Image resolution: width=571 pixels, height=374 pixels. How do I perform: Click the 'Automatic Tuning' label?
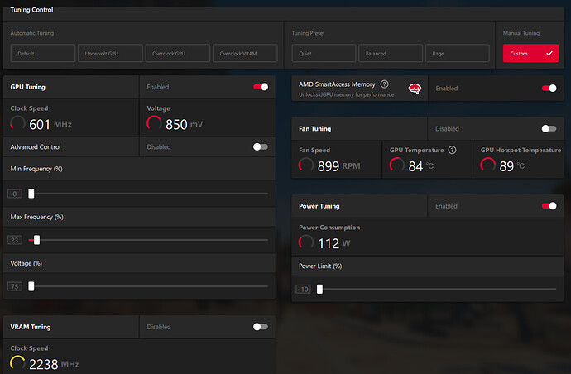coord(32,33)
